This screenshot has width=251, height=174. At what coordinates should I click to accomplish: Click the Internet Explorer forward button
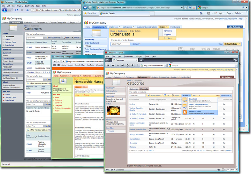(90, 8)
